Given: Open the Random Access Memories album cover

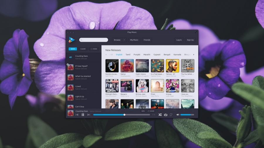Looking at the screenshot, I should [112, 66].
